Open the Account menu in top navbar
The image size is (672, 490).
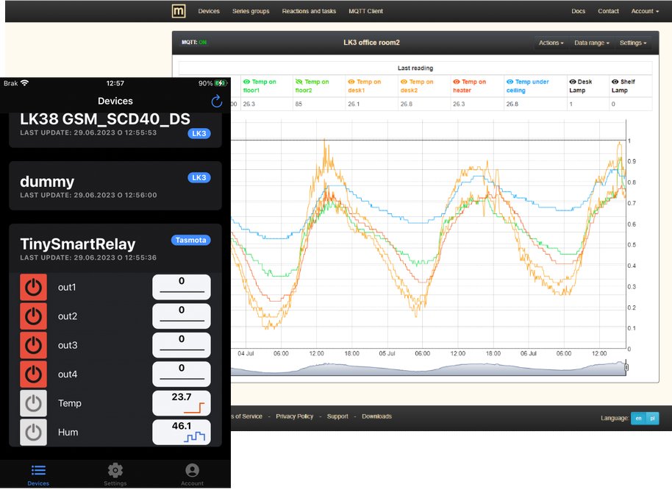tap(645, 12)
